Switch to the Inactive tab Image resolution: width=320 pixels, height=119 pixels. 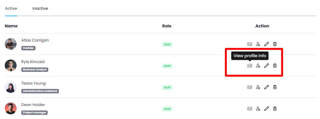(x=40, y=9)
